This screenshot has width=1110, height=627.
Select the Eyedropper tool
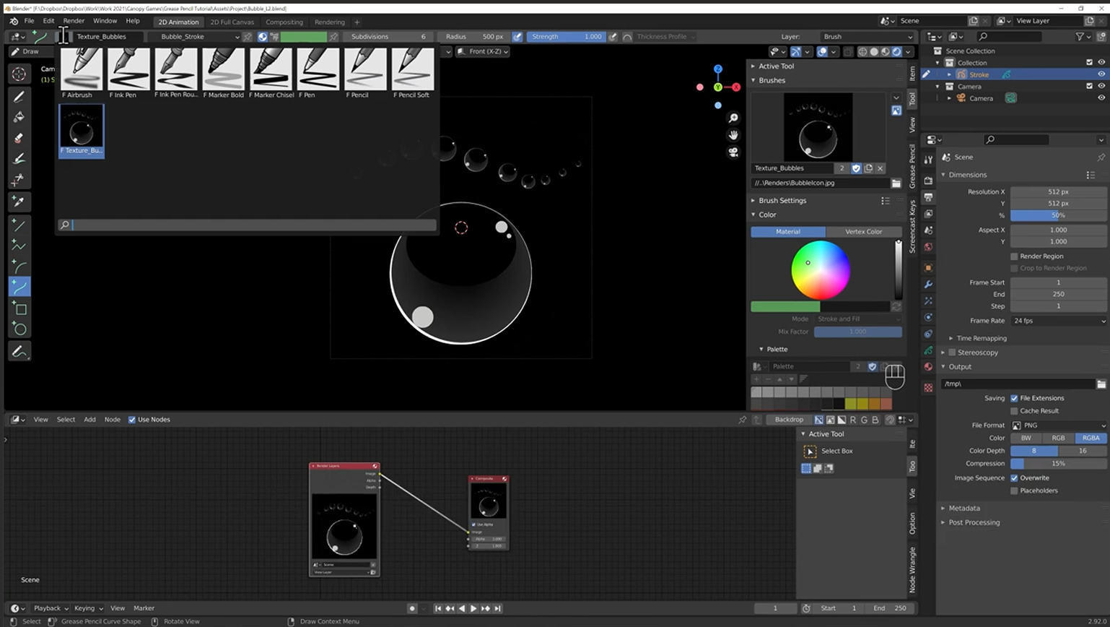click(x=19, y=202)
